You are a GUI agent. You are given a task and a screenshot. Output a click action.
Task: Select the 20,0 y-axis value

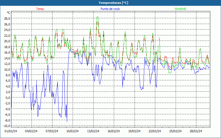click(x=7, y=41)
